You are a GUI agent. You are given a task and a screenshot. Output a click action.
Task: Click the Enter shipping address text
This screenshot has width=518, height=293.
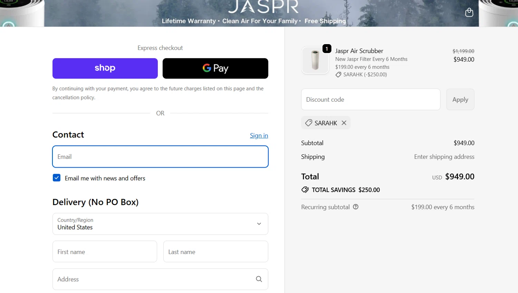pos(444,157)
